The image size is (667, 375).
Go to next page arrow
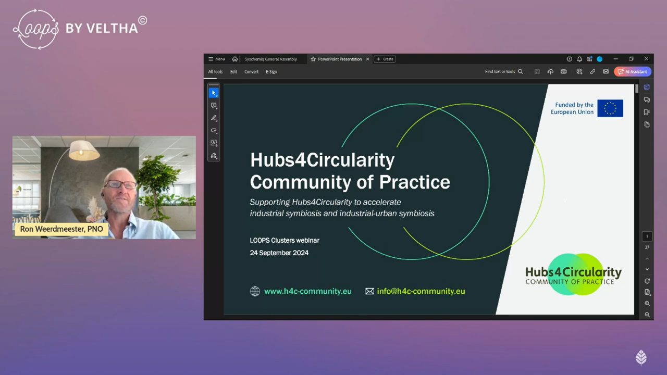[x=647, y=269]
